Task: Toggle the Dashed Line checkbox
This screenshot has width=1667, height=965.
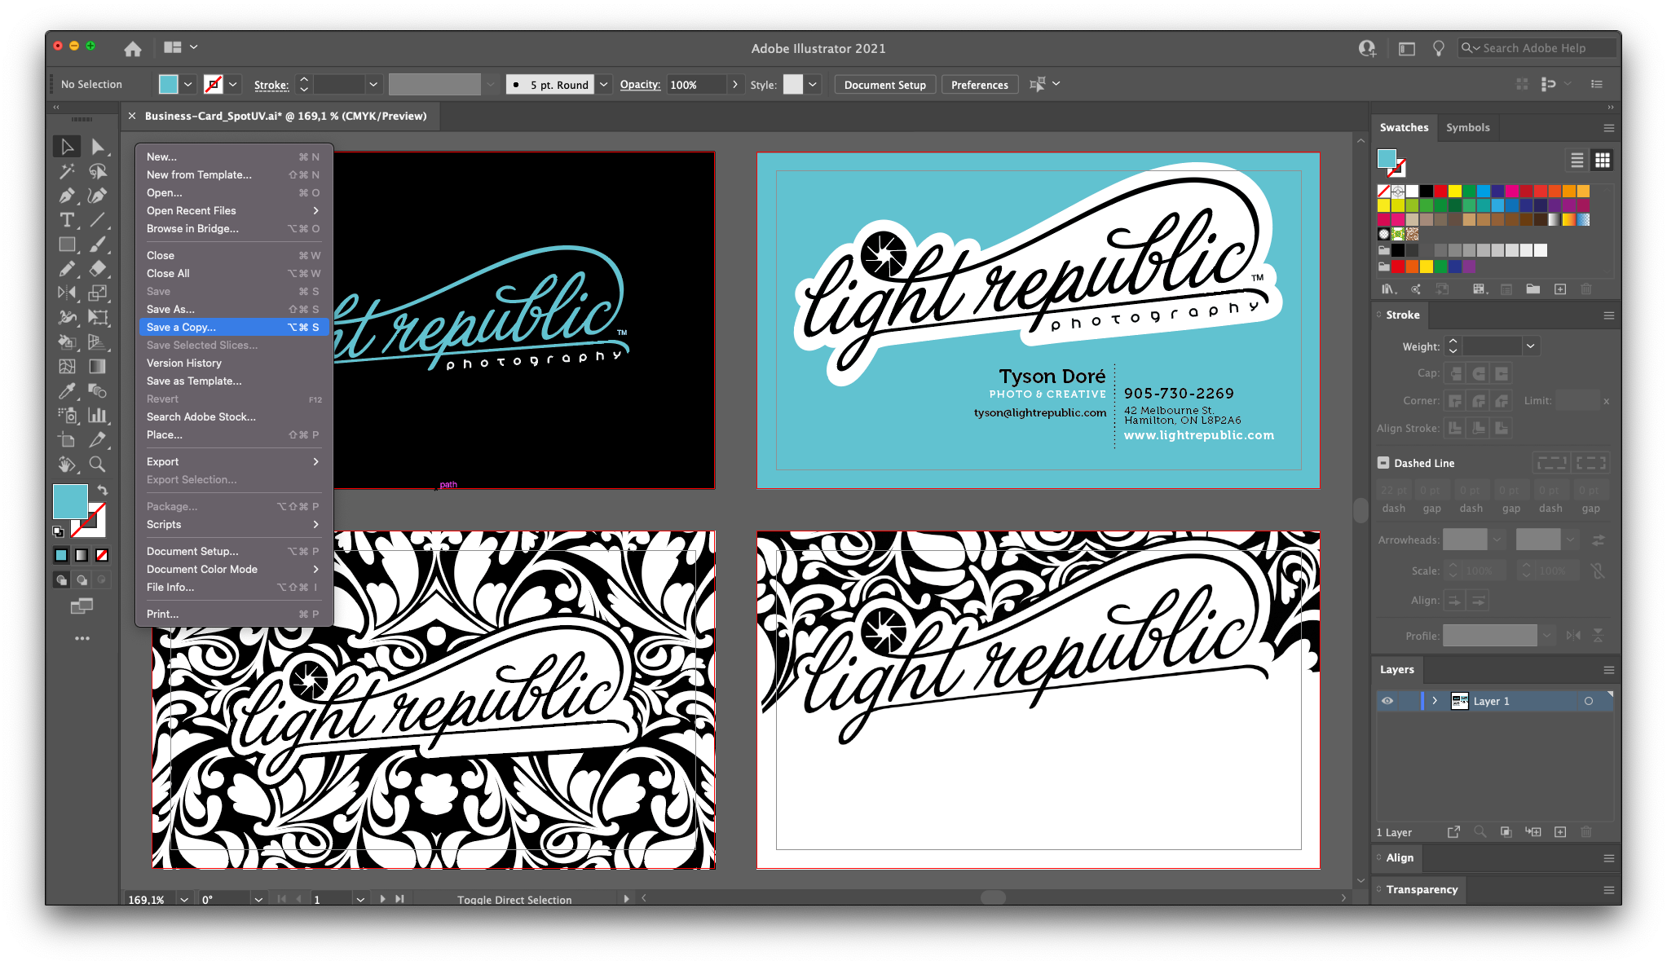Action: (x=1383, y=463)
